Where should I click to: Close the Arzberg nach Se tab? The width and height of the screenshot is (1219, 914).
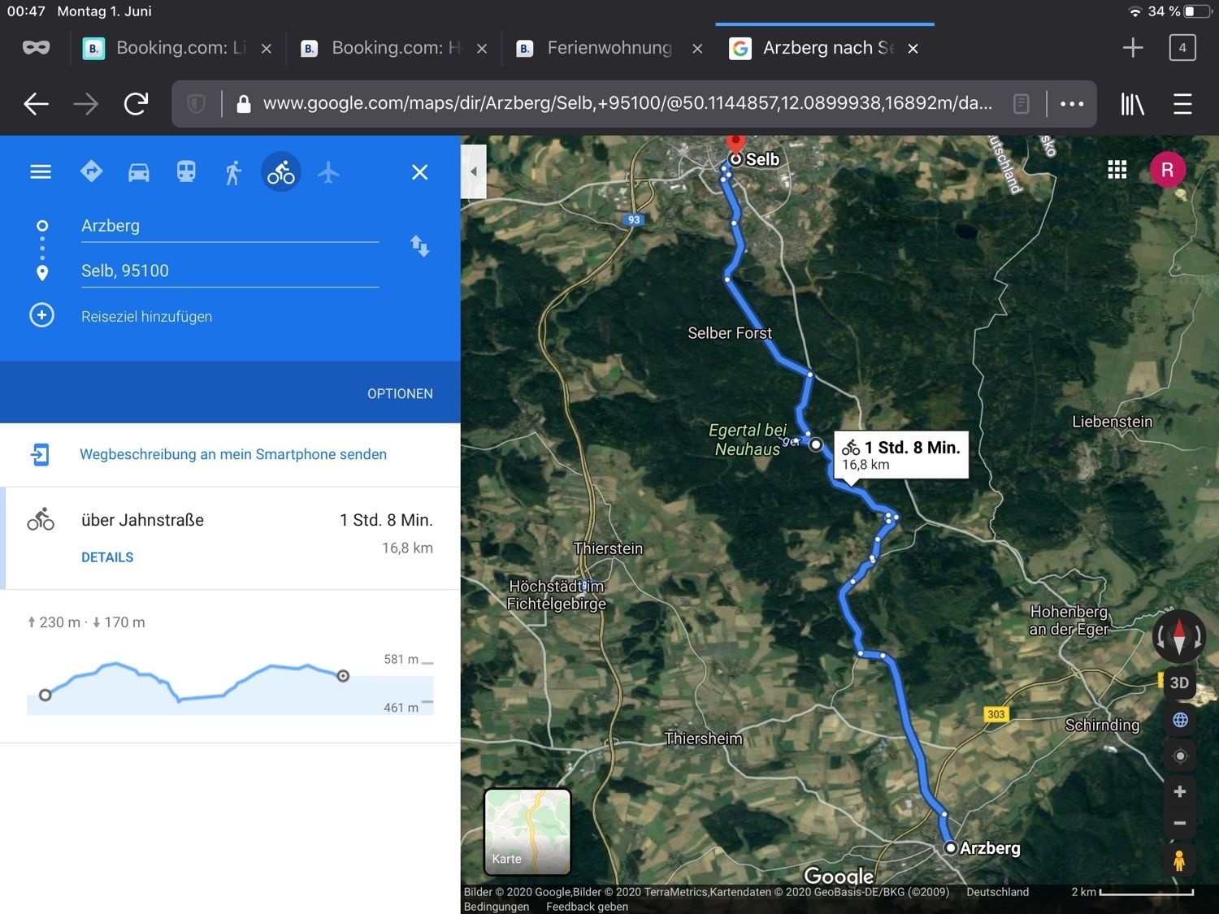tap(913, 49)
